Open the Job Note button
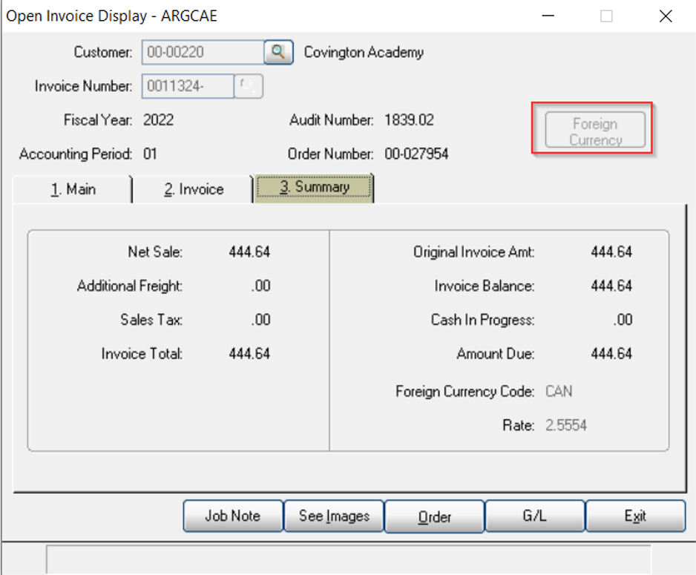The image size is (696, 575). coord(233,516)
